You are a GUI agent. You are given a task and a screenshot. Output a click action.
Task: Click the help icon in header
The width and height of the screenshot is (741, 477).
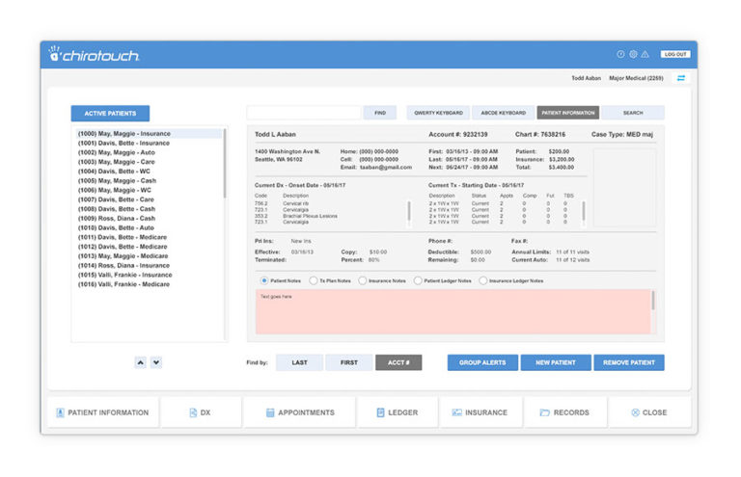(x=620, y=55)
